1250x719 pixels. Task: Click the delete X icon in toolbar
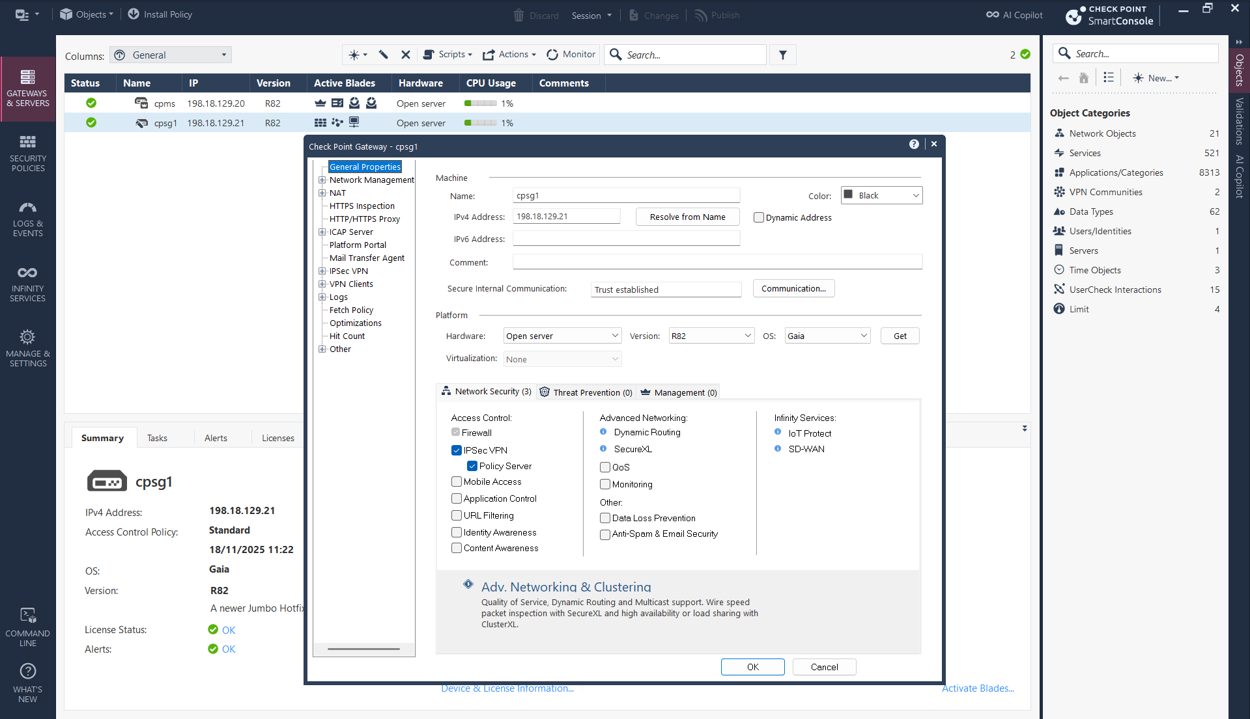(x=405, y=55)
